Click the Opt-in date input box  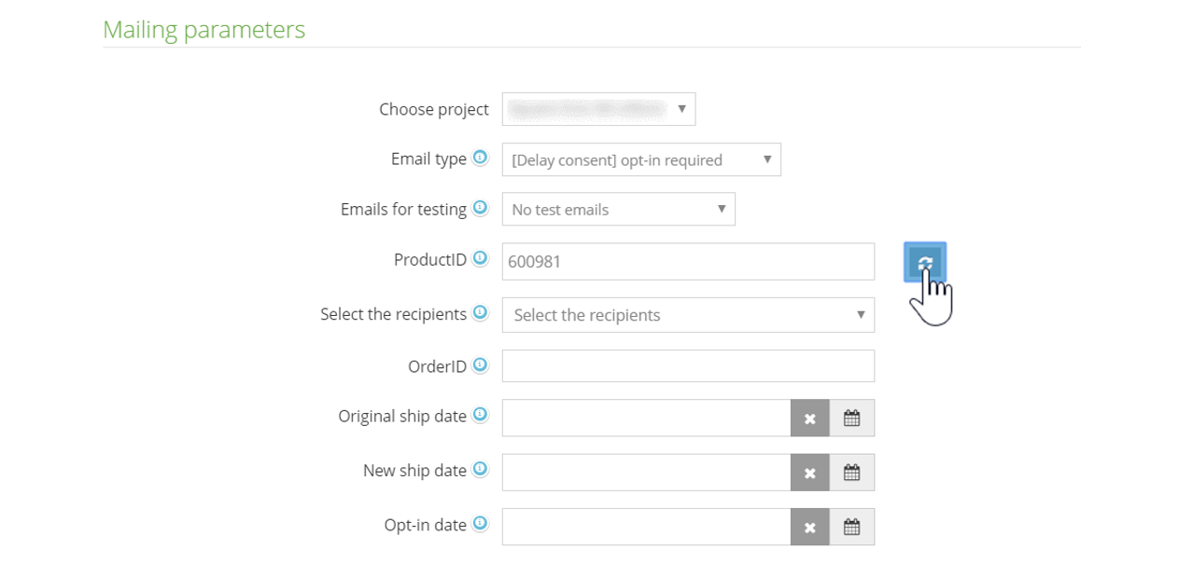coord(646,527)
